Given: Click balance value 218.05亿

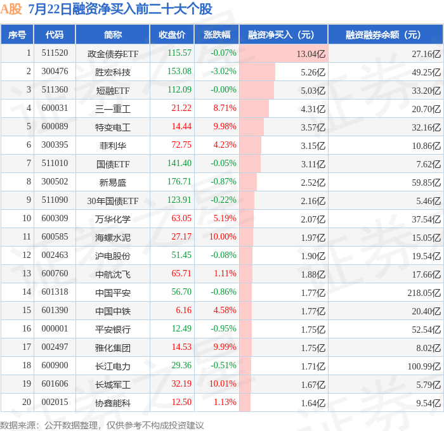Looking at the screenshot, I should 424,293.
